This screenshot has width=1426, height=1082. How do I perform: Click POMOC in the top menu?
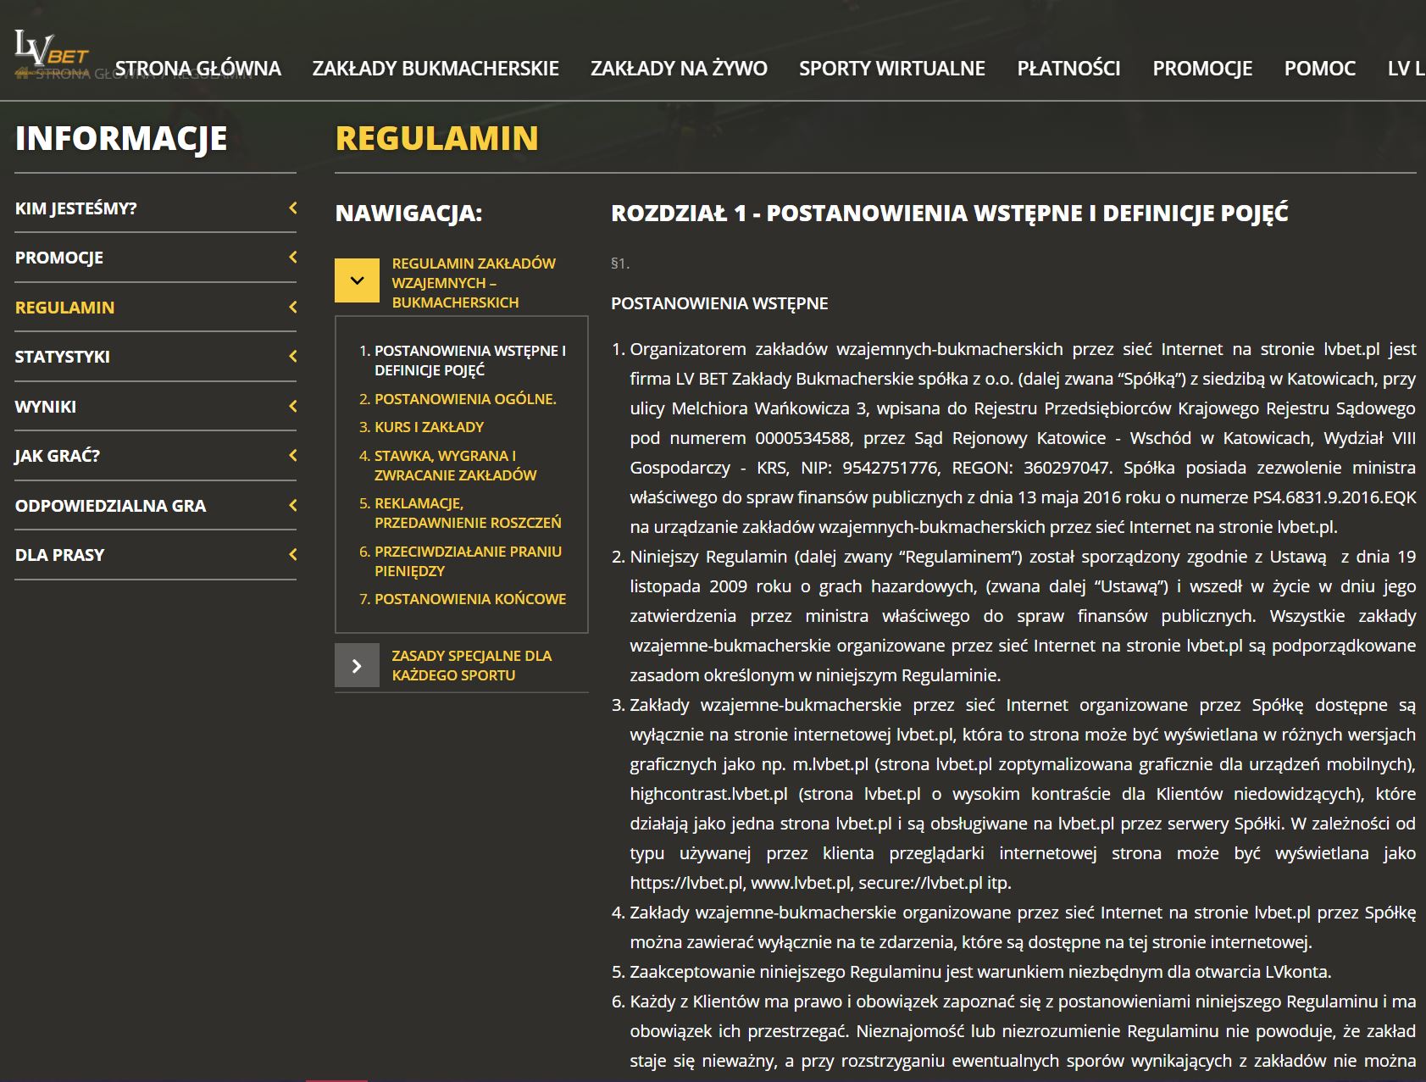[x=1320, y=69]
